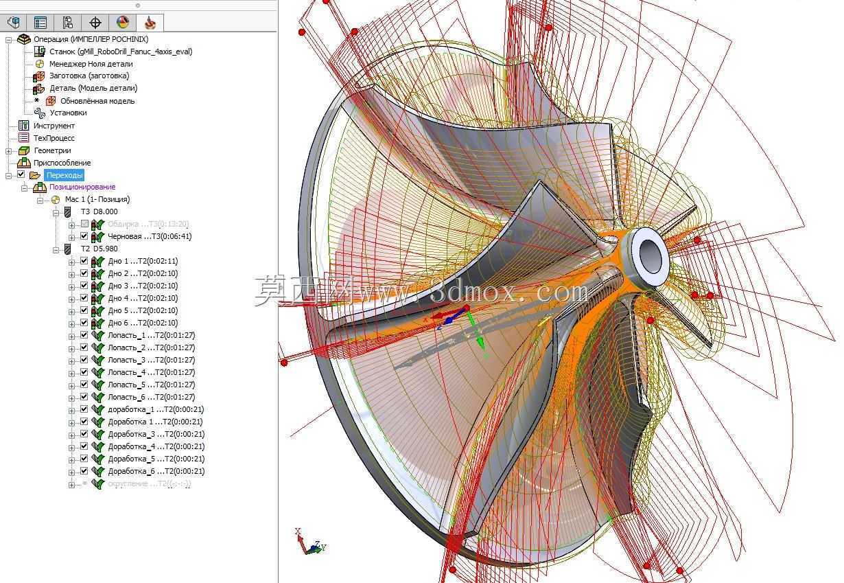
Task: Click the Операция stacked-block icon
Action: pyautogui.click(x=24, y=39)
